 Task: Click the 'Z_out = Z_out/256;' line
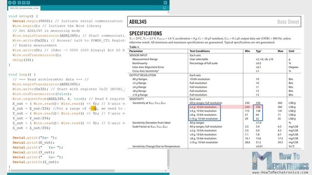tap(31, 128)
